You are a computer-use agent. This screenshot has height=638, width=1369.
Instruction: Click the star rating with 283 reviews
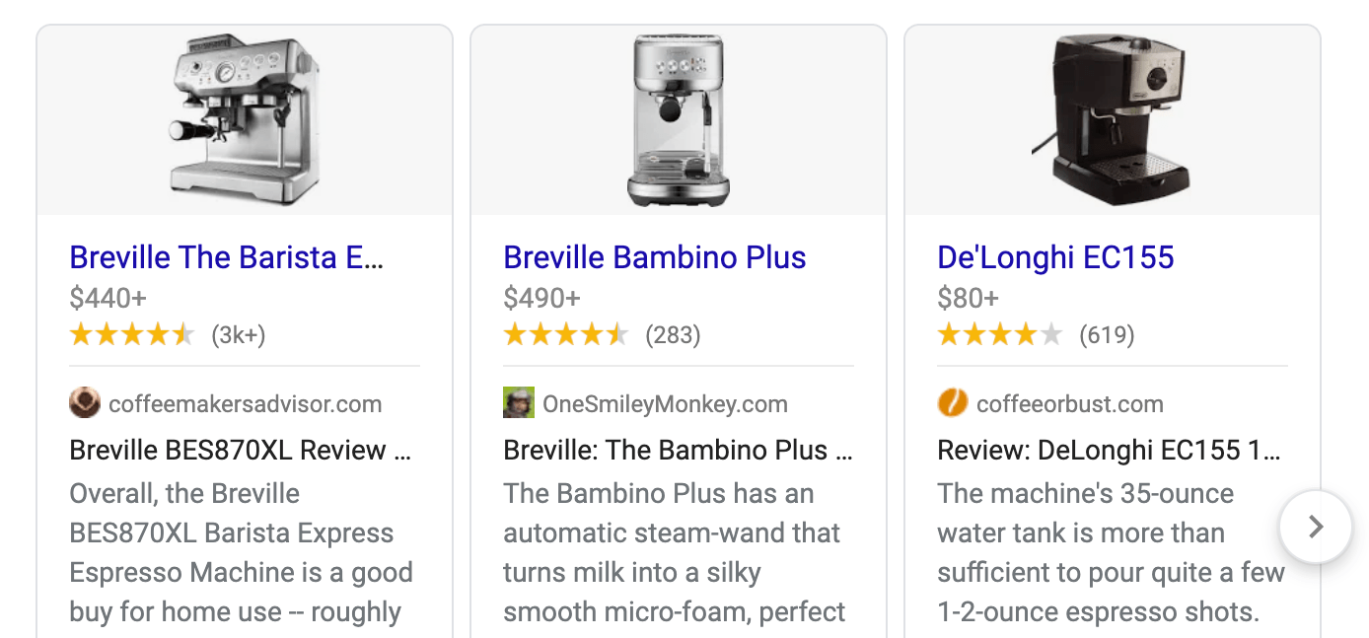coord(566,335)
